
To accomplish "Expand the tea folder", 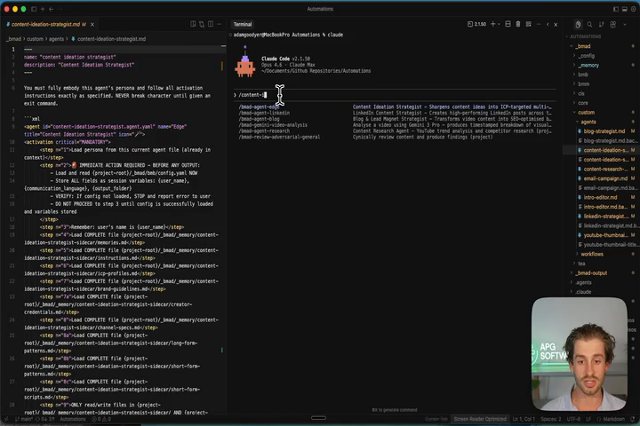I will (x=581, y=264).
